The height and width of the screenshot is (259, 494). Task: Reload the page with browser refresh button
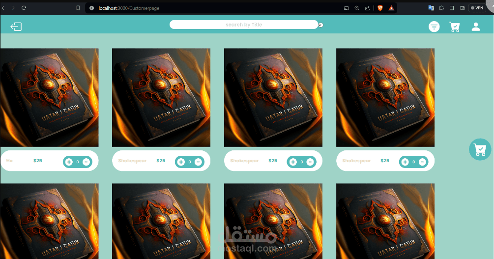pyautogui.click(x=24, y=8)
